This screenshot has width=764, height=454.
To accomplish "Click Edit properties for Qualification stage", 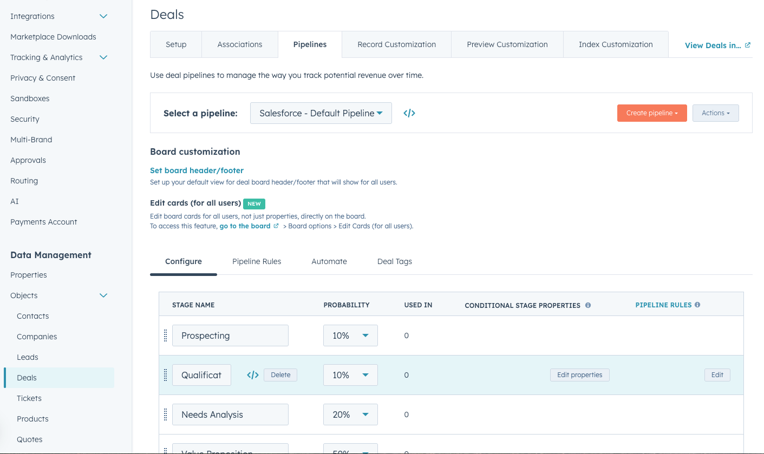I will (580, 375).
